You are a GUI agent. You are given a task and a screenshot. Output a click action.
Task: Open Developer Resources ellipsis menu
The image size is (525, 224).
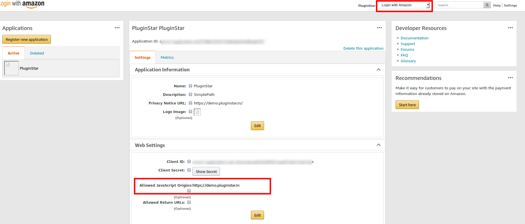[510, 28]
